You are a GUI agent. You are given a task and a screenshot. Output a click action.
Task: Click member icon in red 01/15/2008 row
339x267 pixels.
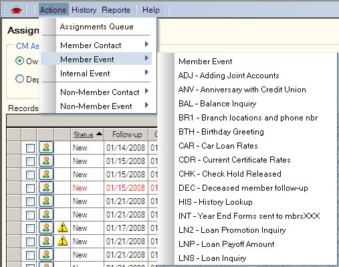point(46,187)
